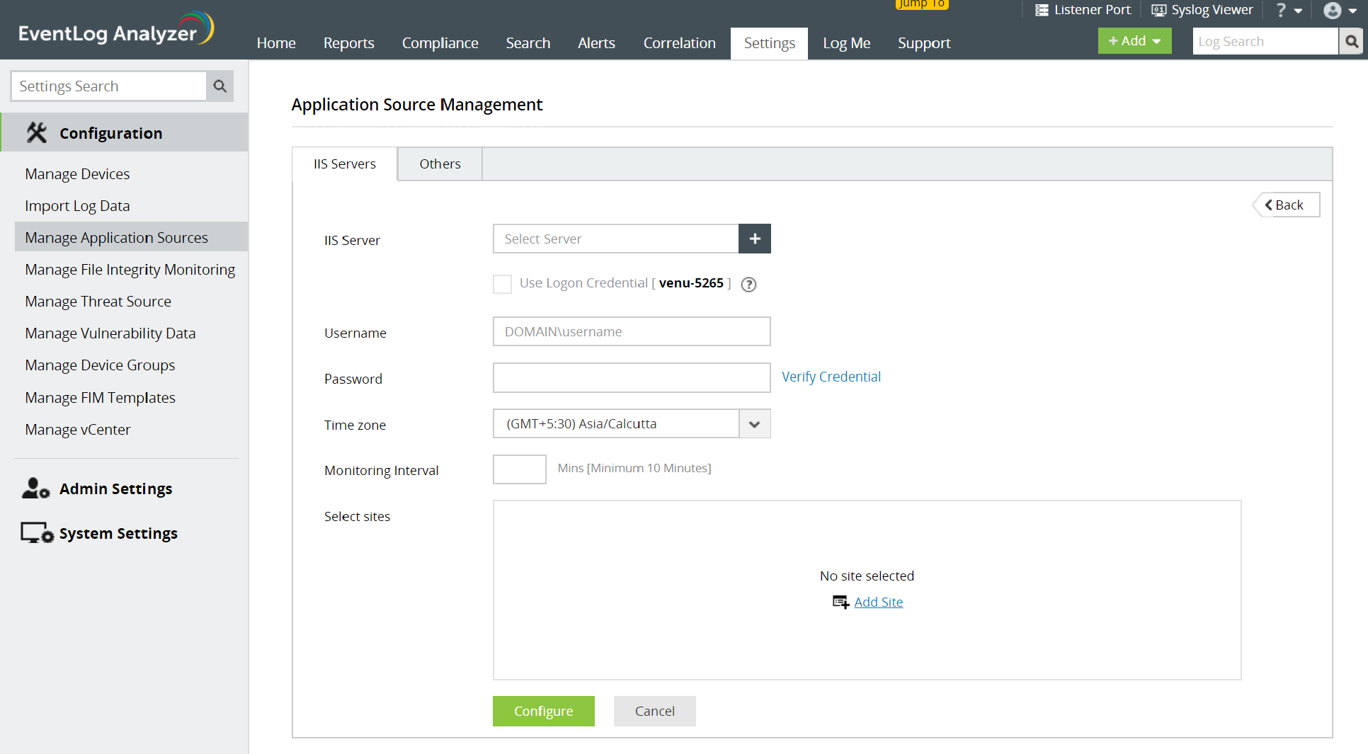1368x754 pixels.
Task: Click the Cancel button
Action: click(x=654, y=711)
